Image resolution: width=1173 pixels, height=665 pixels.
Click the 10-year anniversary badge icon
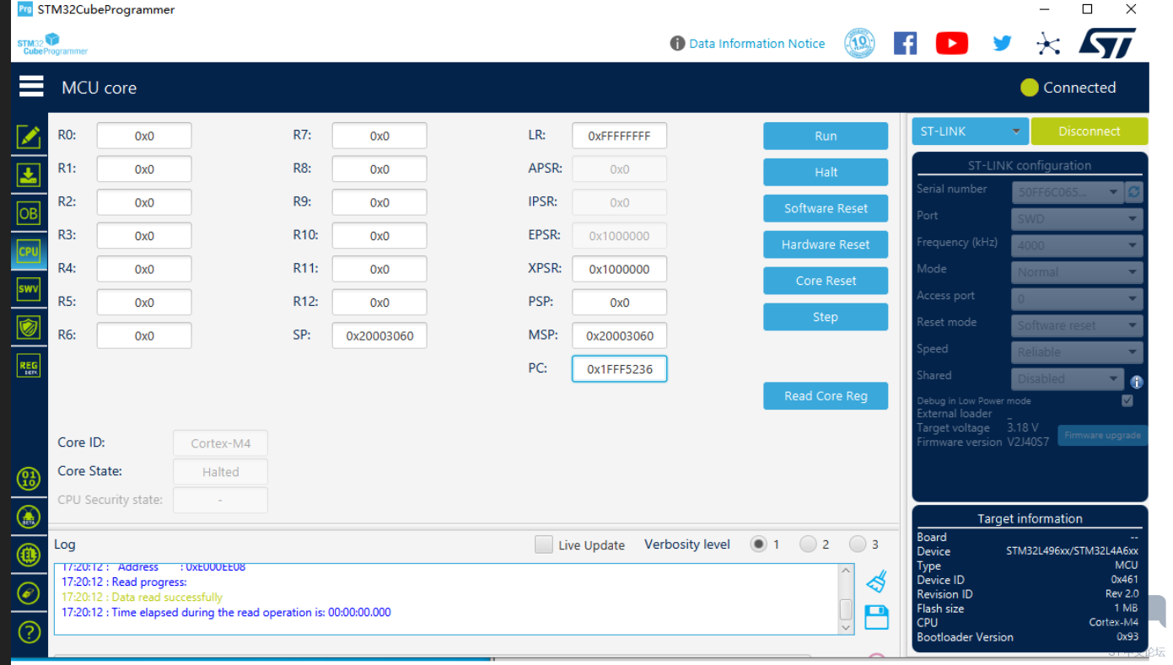point(859,43)
